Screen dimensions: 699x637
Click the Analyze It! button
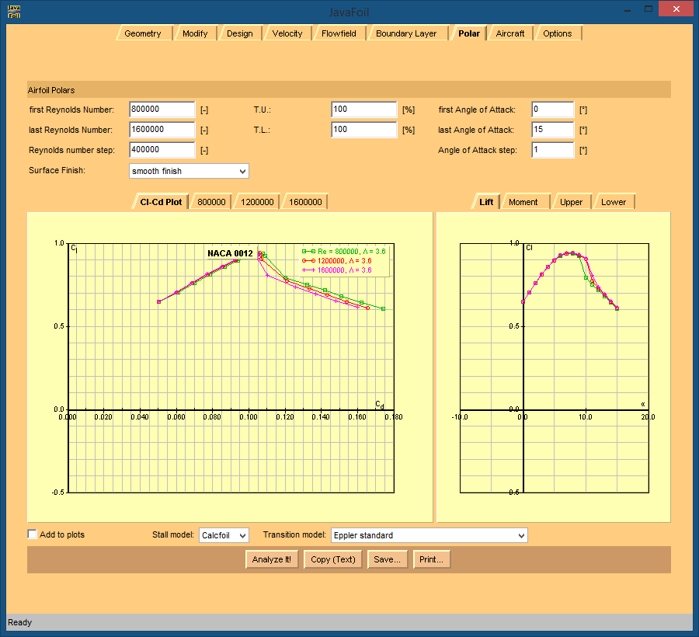272,559
